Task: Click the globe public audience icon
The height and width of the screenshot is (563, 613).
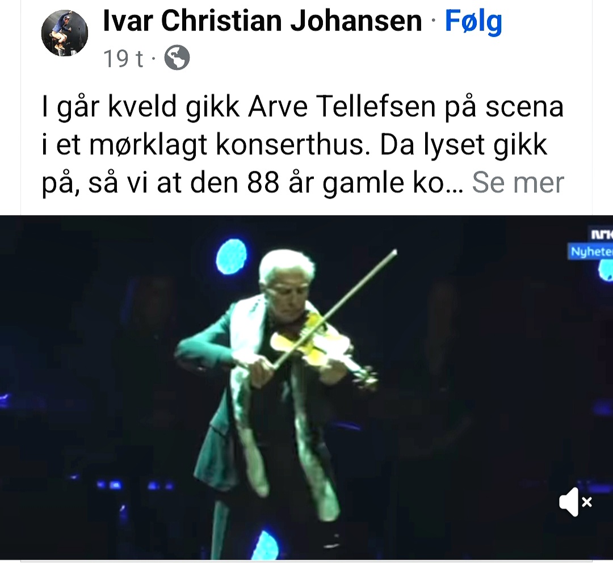Action: tap(177, 58)
